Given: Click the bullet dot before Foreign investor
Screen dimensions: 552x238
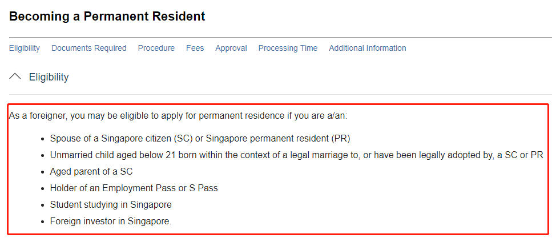Looking at the screenshot, I should [43, 221].
